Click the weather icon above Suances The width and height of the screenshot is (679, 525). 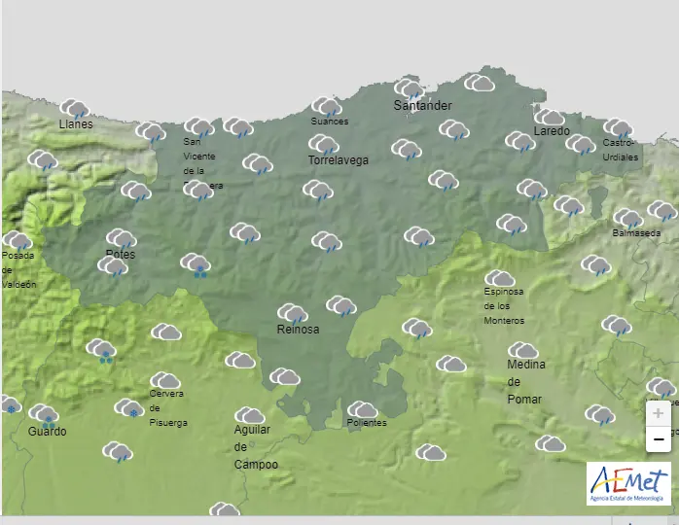click(x=327, y=106)
